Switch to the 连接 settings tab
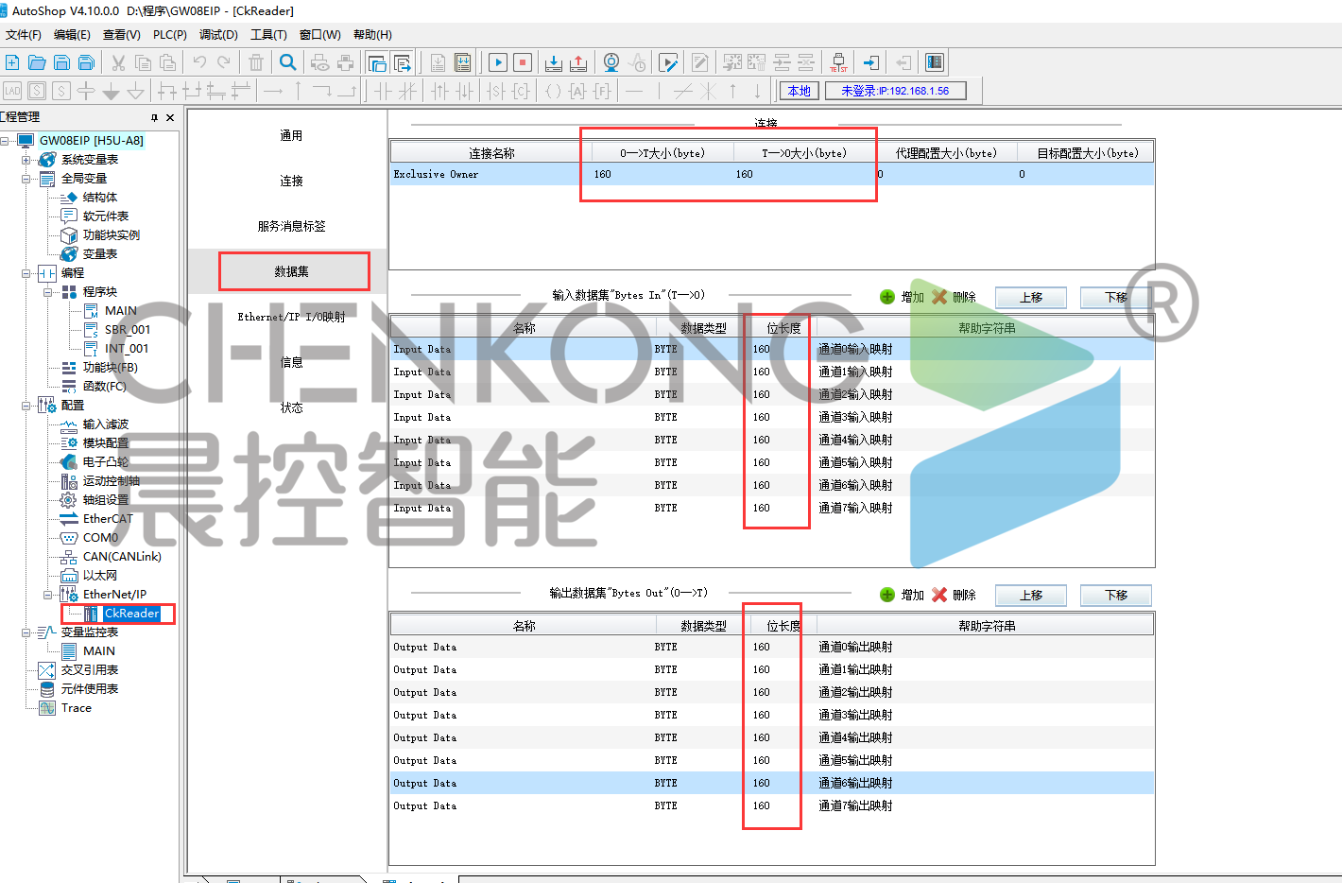This screenshot has height=883, width=1342. click(x=291, y=181)
